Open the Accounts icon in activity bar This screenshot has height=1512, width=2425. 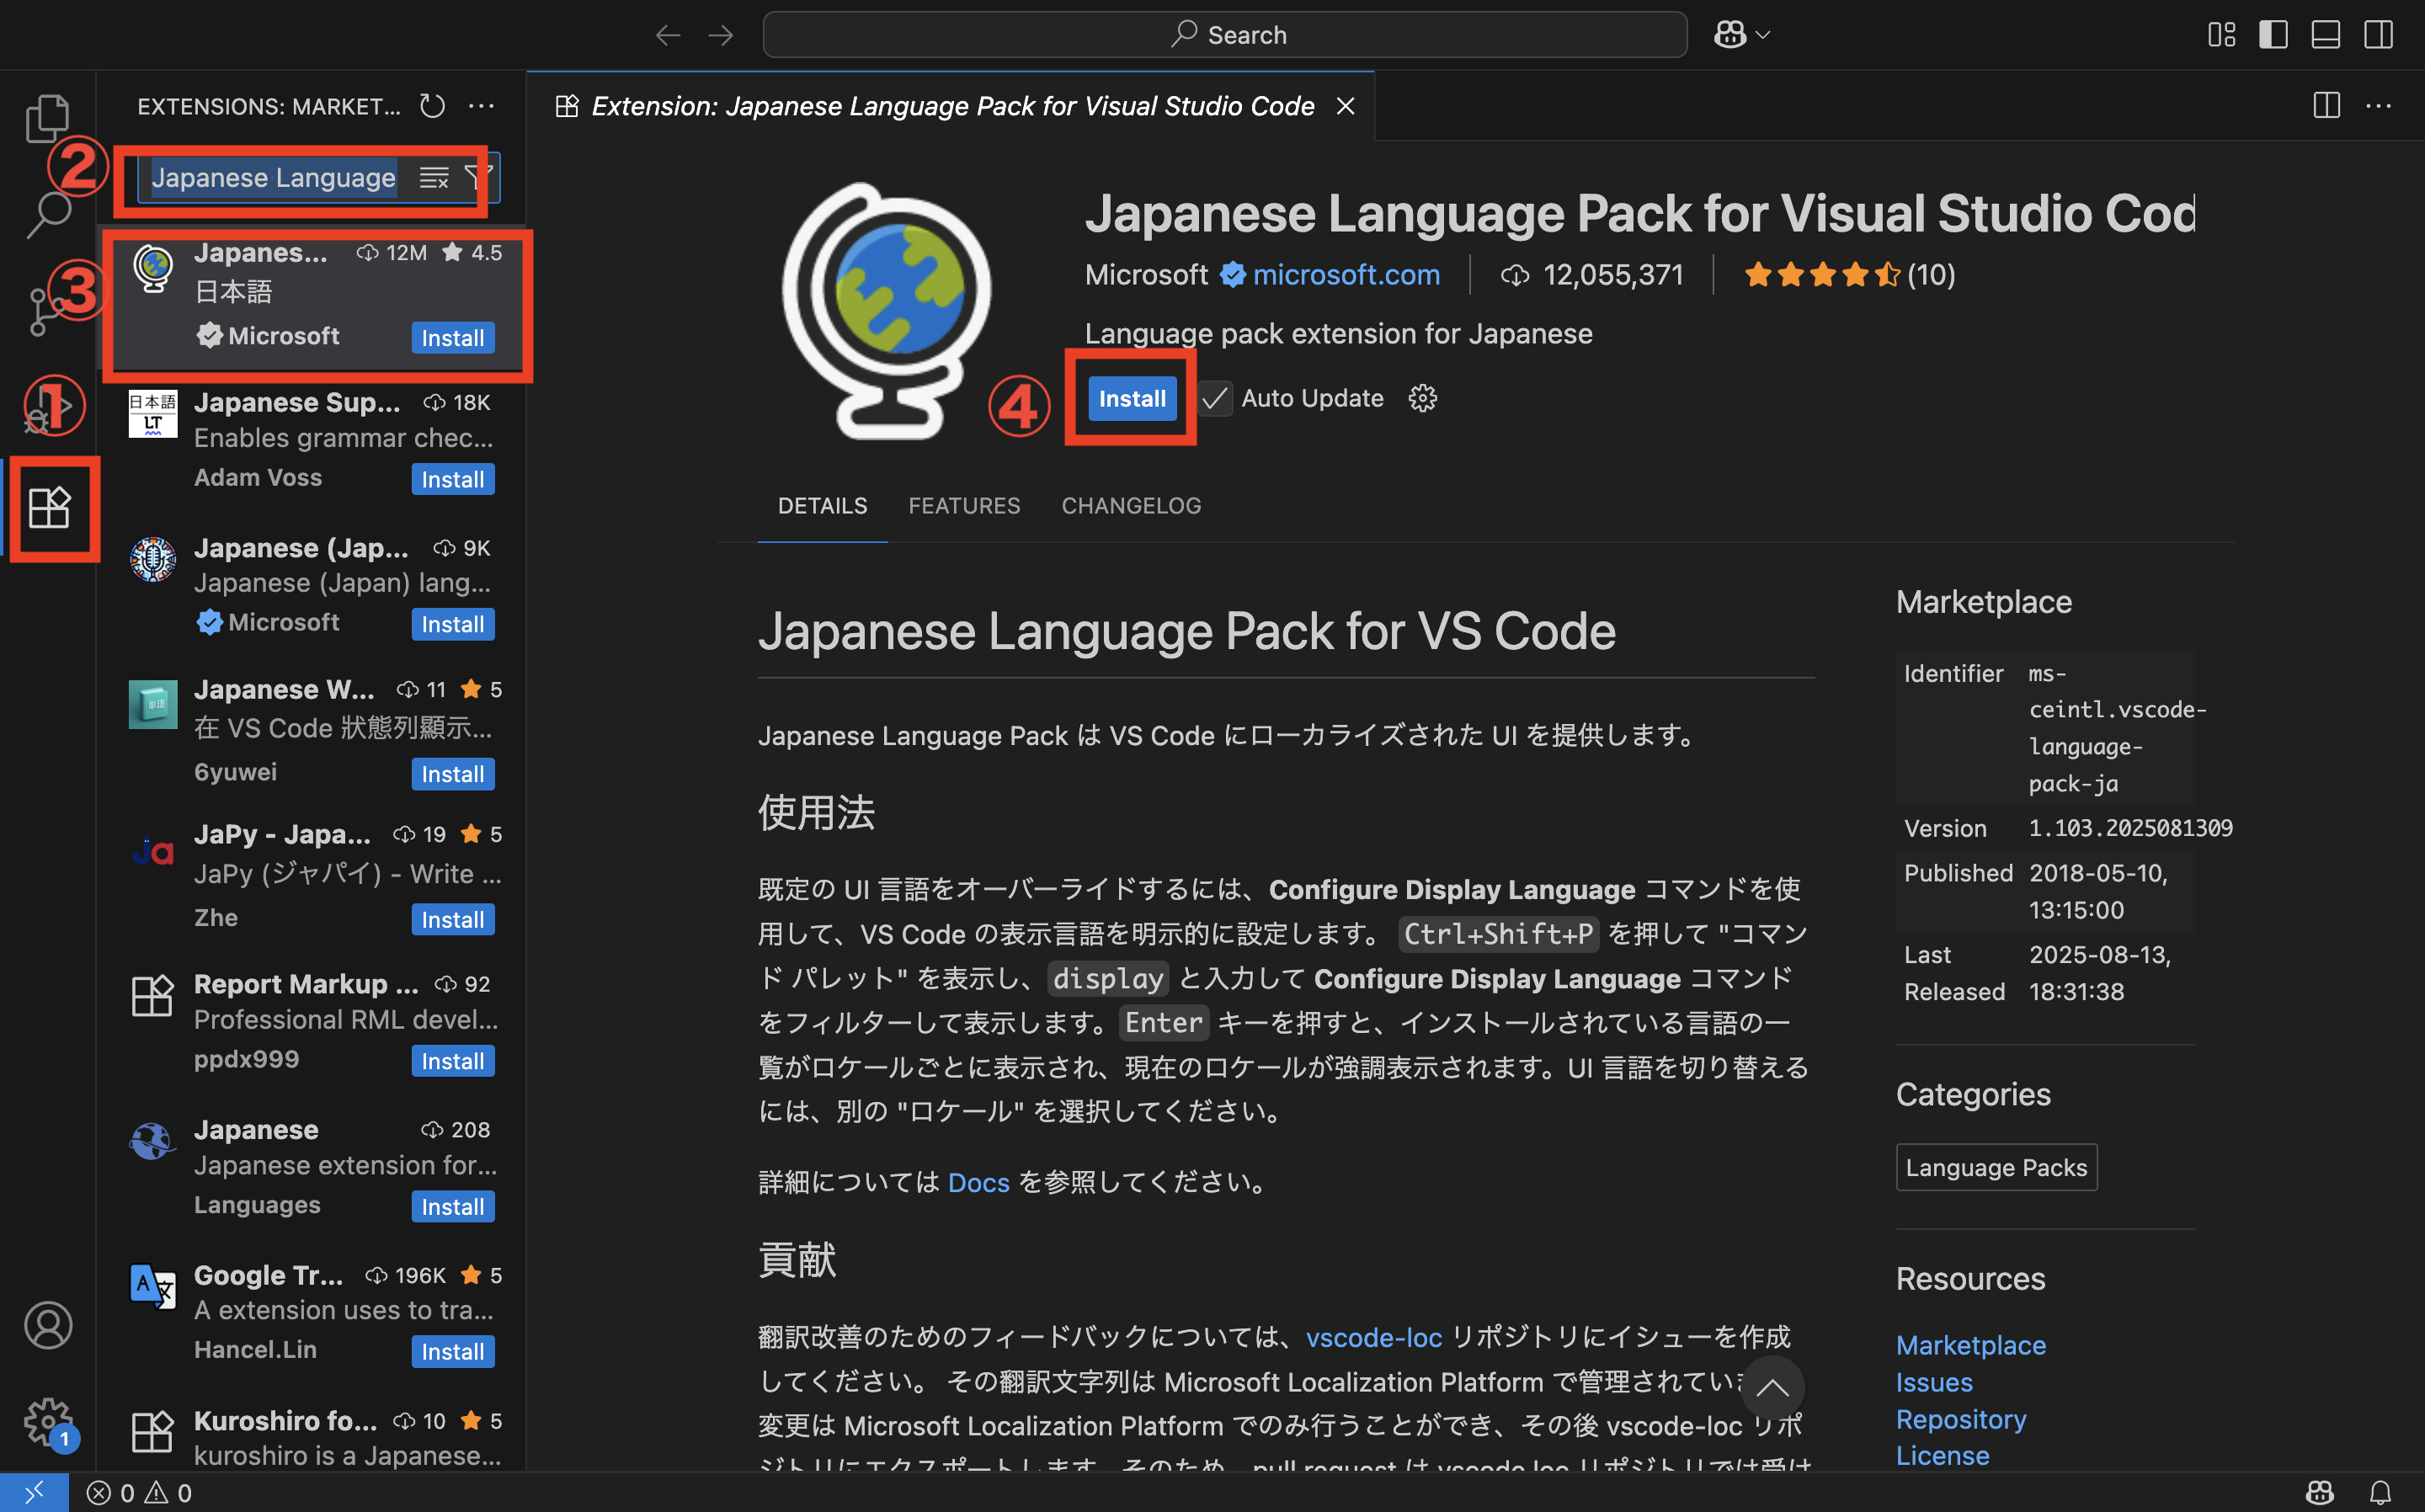(47, 1325)
